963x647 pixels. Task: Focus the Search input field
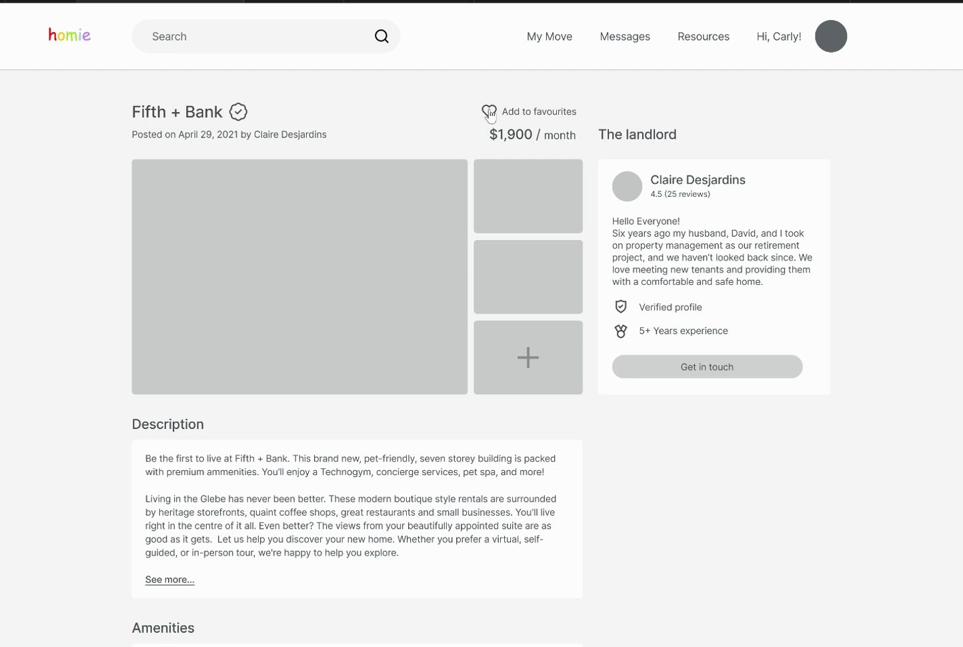point(265,36)
